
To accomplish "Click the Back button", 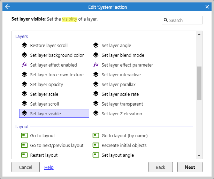I will [x=161, y=167].
